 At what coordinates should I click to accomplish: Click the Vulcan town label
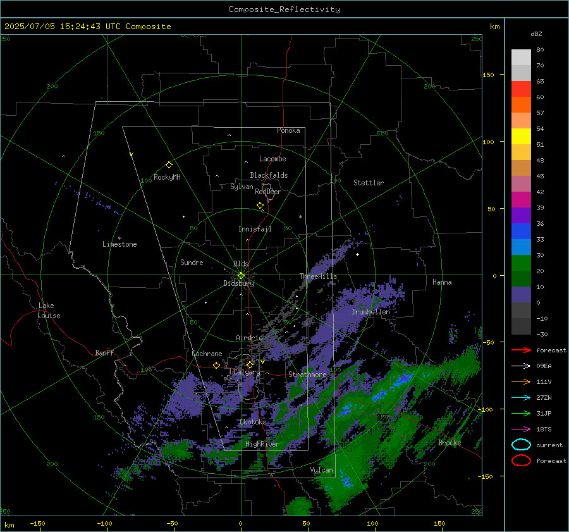(321, 470)
